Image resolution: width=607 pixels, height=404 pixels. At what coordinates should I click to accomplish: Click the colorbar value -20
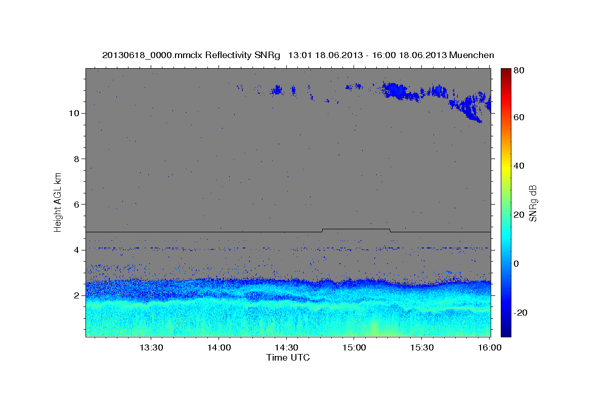(522, 312)
